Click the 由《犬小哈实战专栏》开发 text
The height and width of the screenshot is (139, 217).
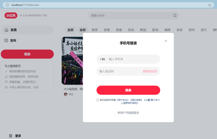click(x=33, y=15)
